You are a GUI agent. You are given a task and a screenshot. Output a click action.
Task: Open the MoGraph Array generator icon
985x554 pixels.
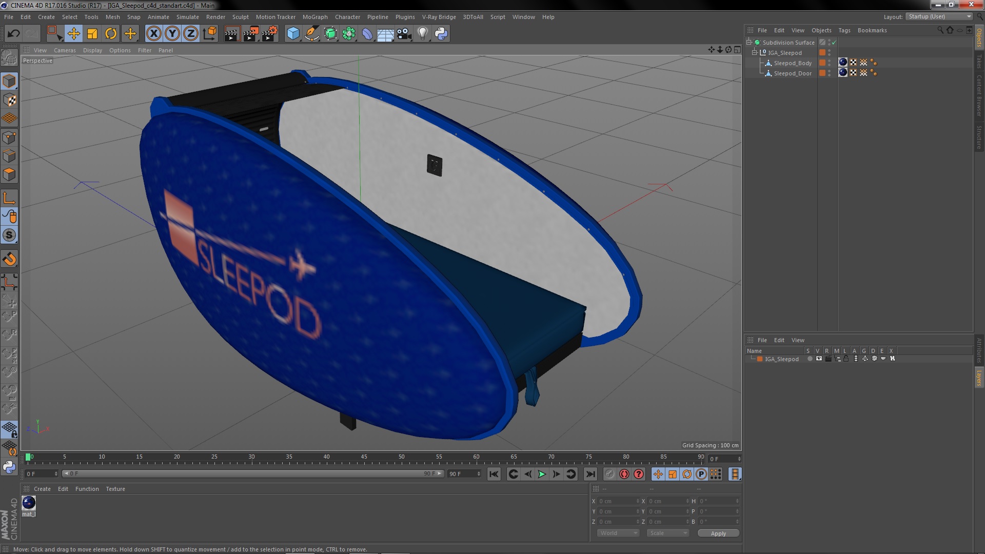pos(349,34)
